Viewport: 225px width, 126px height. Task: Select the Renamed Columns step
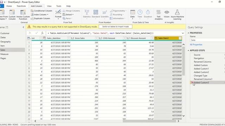coord(202,62)
